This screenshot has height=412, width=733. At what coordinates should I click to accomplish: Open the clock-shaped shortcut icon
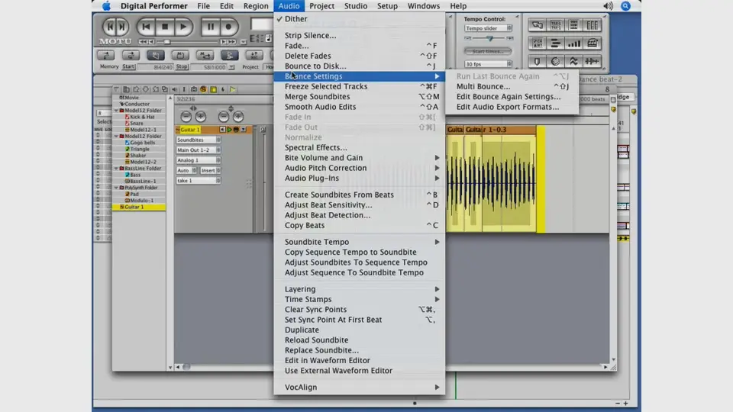click(x=555, y=61)
